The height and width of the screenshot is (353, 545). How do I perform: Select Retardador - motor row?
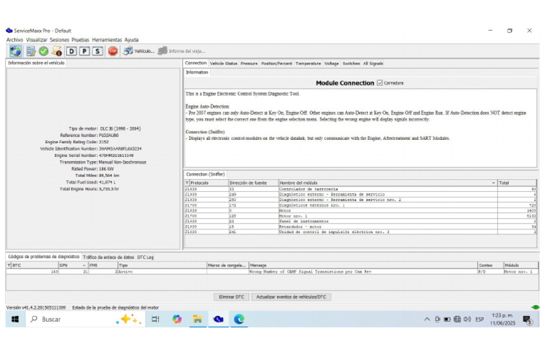coord(360,227)
